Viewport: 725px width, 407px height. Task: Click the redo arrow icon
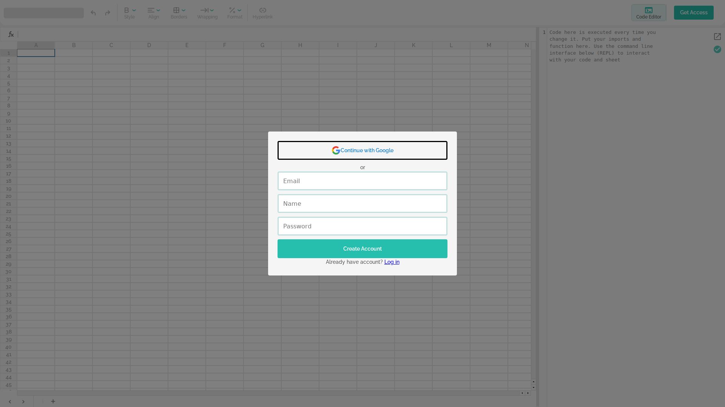[108, 13]
